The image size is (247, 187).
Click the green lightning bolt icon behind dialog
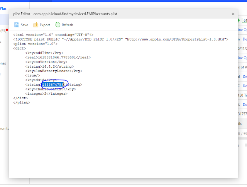coord(239,20)
